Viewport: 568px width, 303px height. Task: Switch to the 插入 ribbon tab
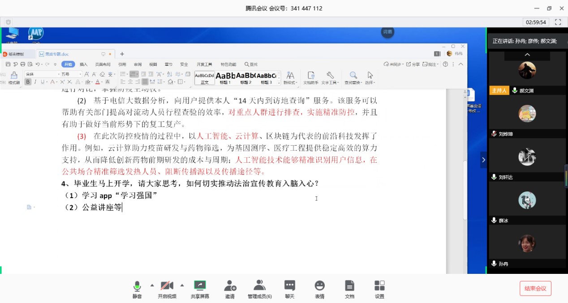(x=83, y=64)
